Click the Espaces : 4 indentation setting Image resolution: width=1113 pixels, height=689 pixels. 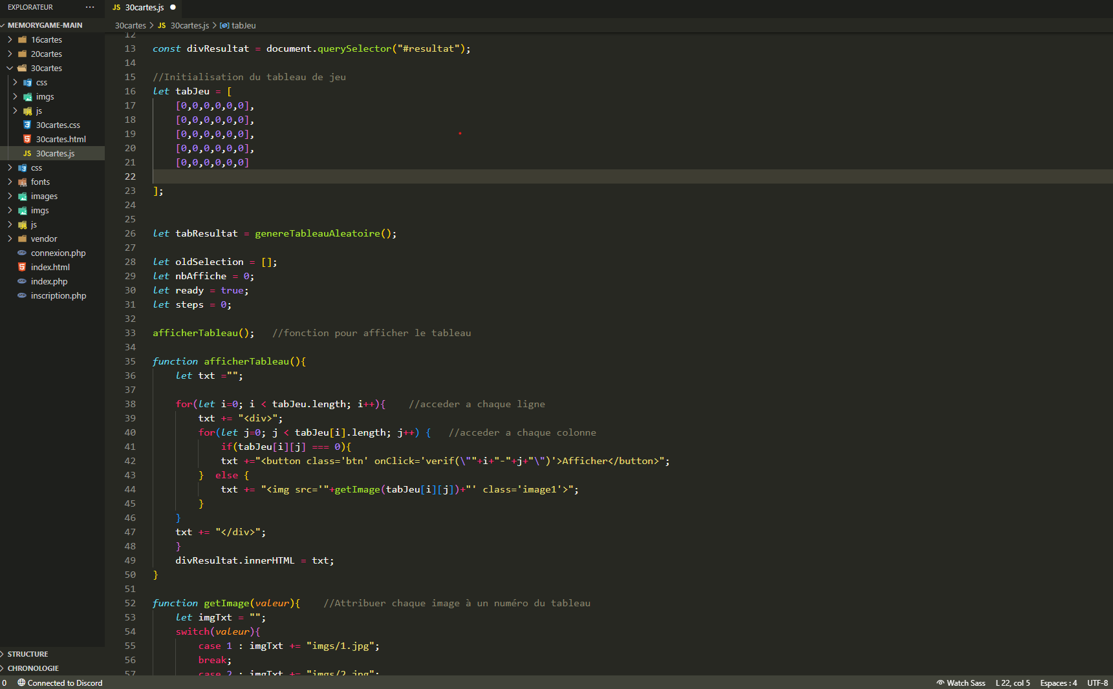coord(1058,683)
